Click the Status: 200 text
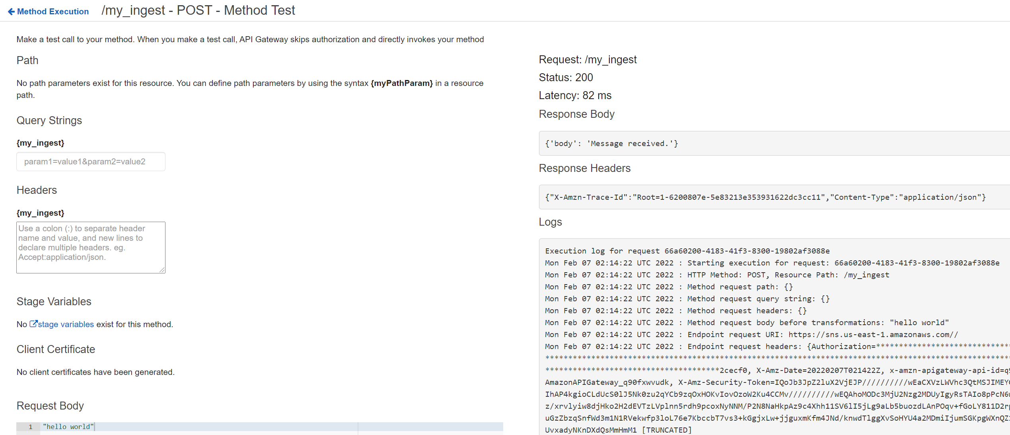This screenshot has height=435, width=1010. tap(565, 77)
